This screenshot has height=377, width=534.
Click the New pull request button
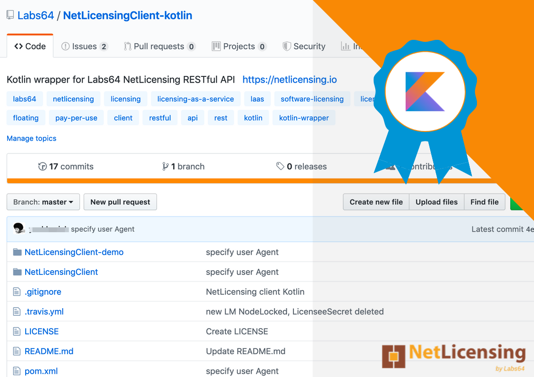120,202
